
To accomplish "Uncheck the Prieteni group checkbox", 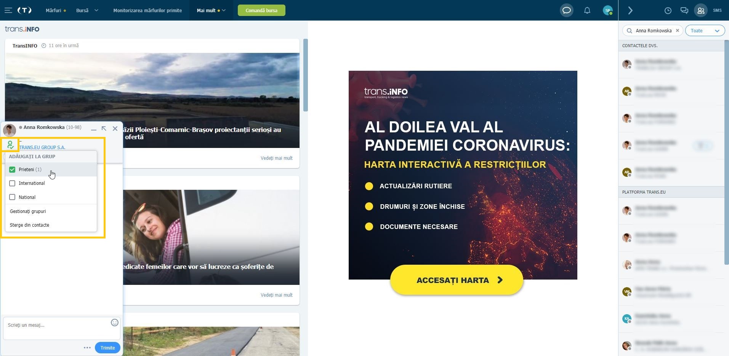I will click(x=12, y=169).
